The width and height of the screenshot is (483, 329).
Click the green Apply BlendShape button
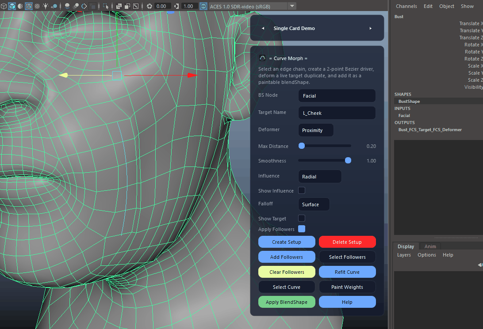[287, 302]
